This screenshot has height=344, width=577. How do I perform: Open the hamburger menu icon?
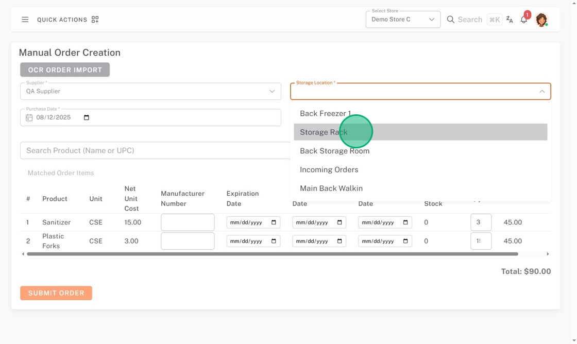pyautogui.click(x=25, y=20)
